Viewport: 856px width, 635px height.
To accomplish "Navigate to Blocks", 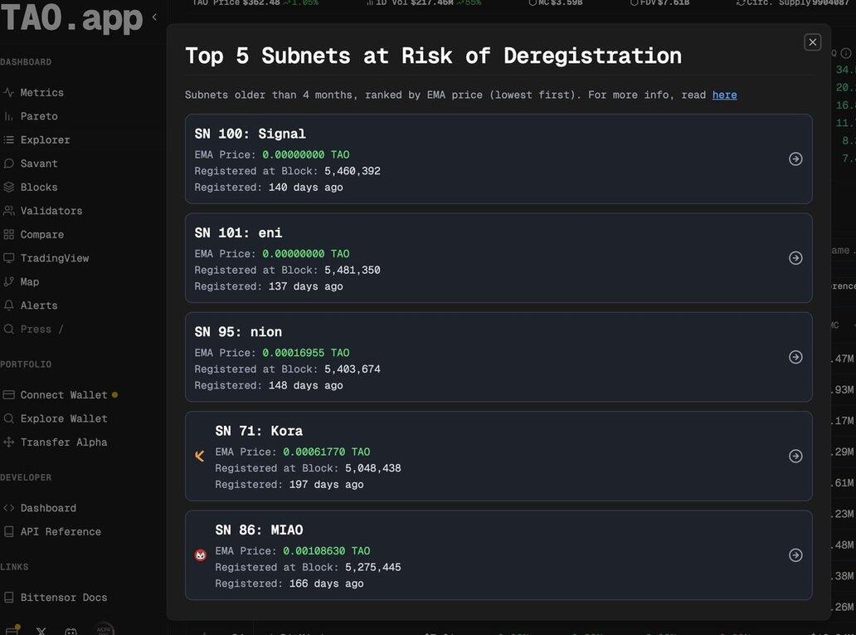I will (x=39, y=187).
